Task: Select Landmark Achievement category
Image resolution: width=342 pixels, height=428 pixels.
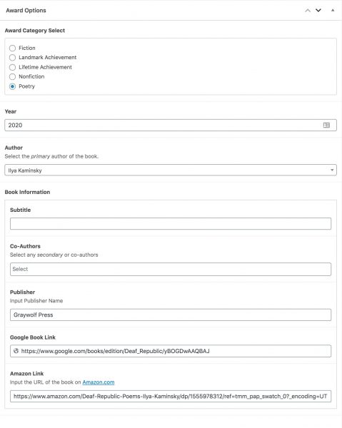Action: 12,58
